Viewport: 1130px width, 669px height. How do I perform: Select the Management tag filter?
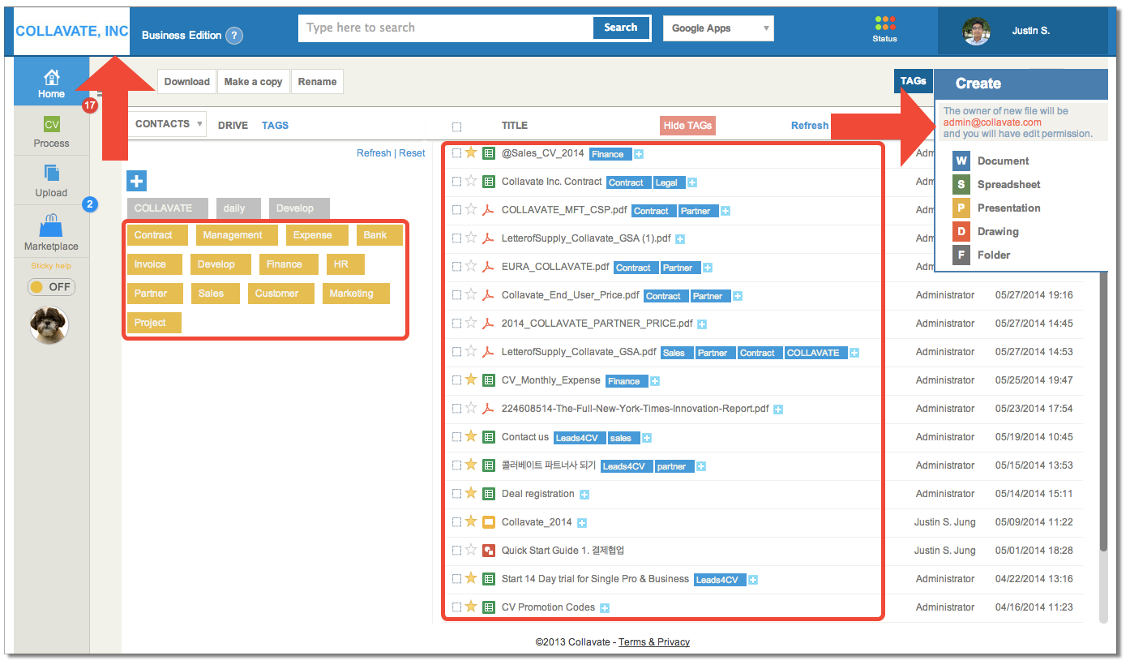pos(237,235)
